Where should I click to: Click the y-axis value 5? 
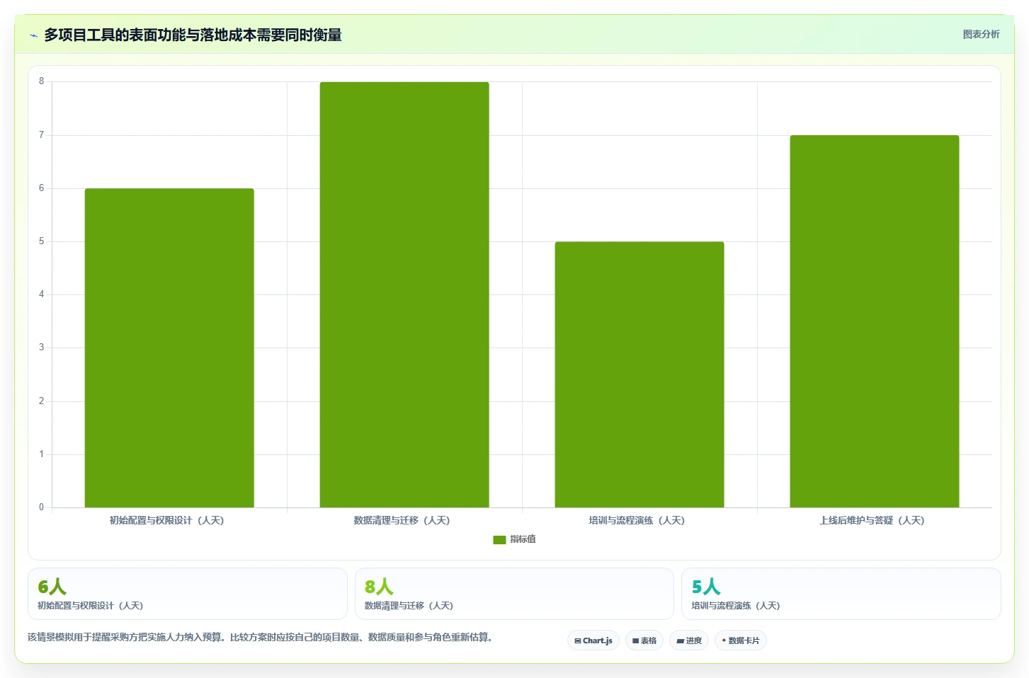(x=41, y=241)
